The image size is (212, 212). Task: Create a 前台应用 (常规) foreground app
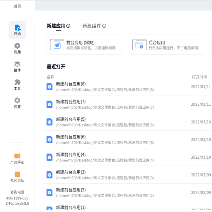tap(84, 45)
